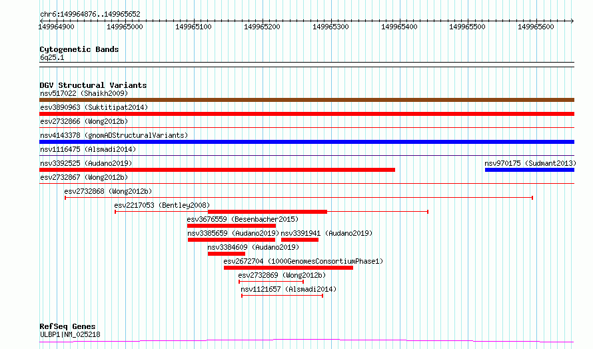Click nsv4143378 (gnomADStructuralVariants) label

[x=114, y=135]
